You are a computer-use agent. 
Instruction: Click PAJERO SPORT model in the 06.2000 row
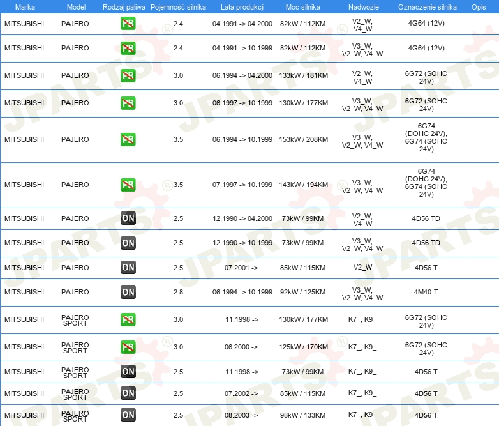point(75,348)
